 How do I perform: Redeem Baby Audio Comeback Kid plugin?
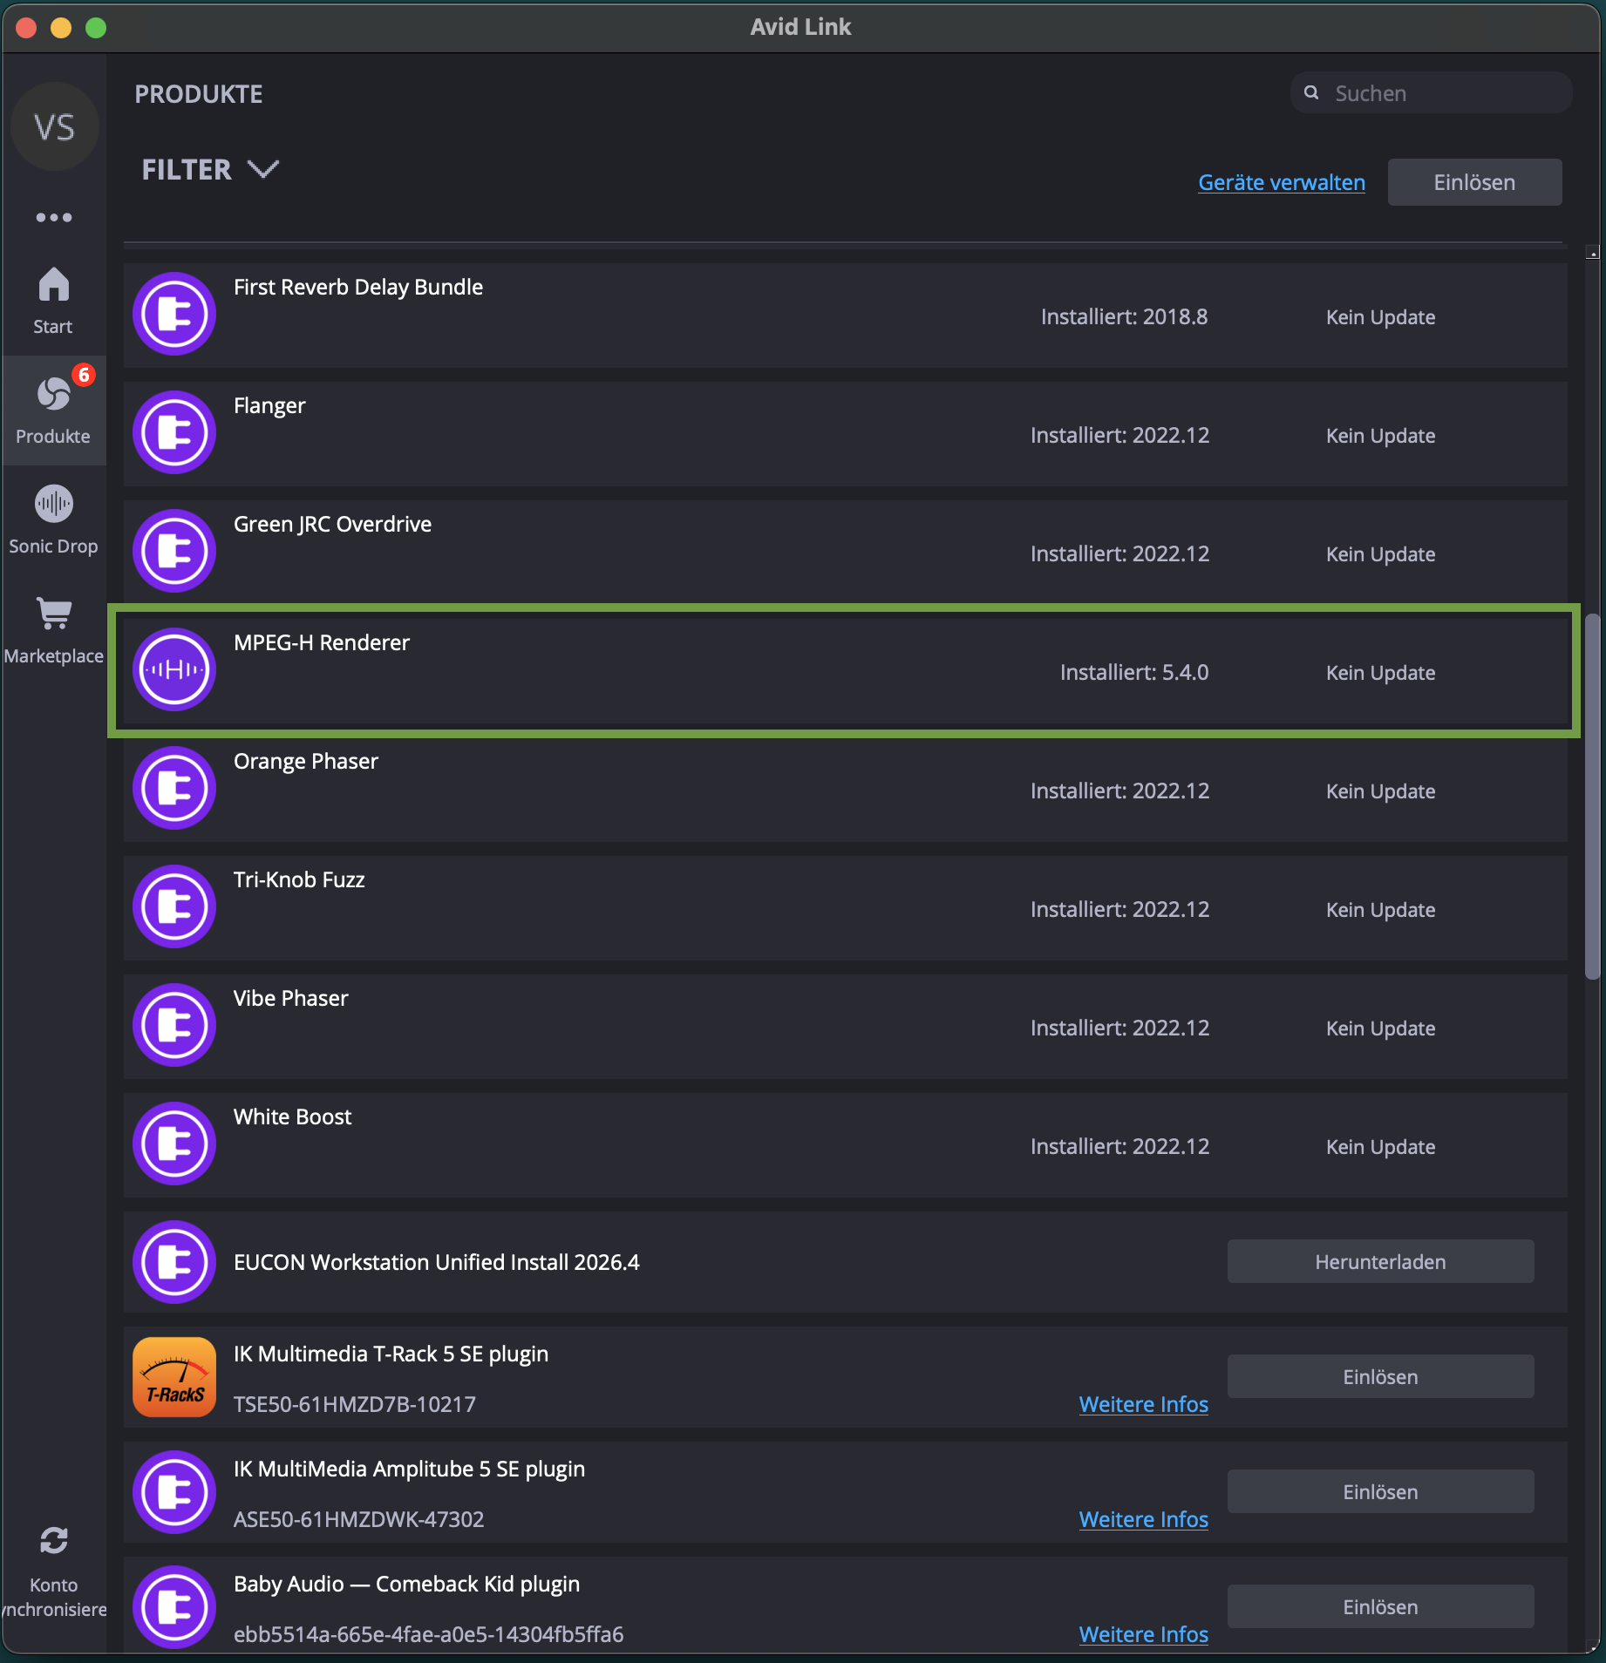point(1380,1606)
